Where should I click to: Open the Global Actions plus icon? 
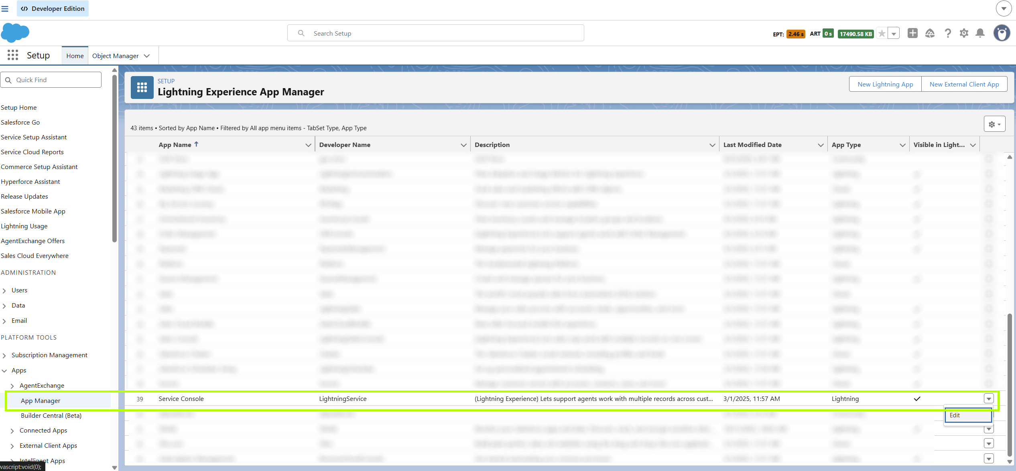912,33
